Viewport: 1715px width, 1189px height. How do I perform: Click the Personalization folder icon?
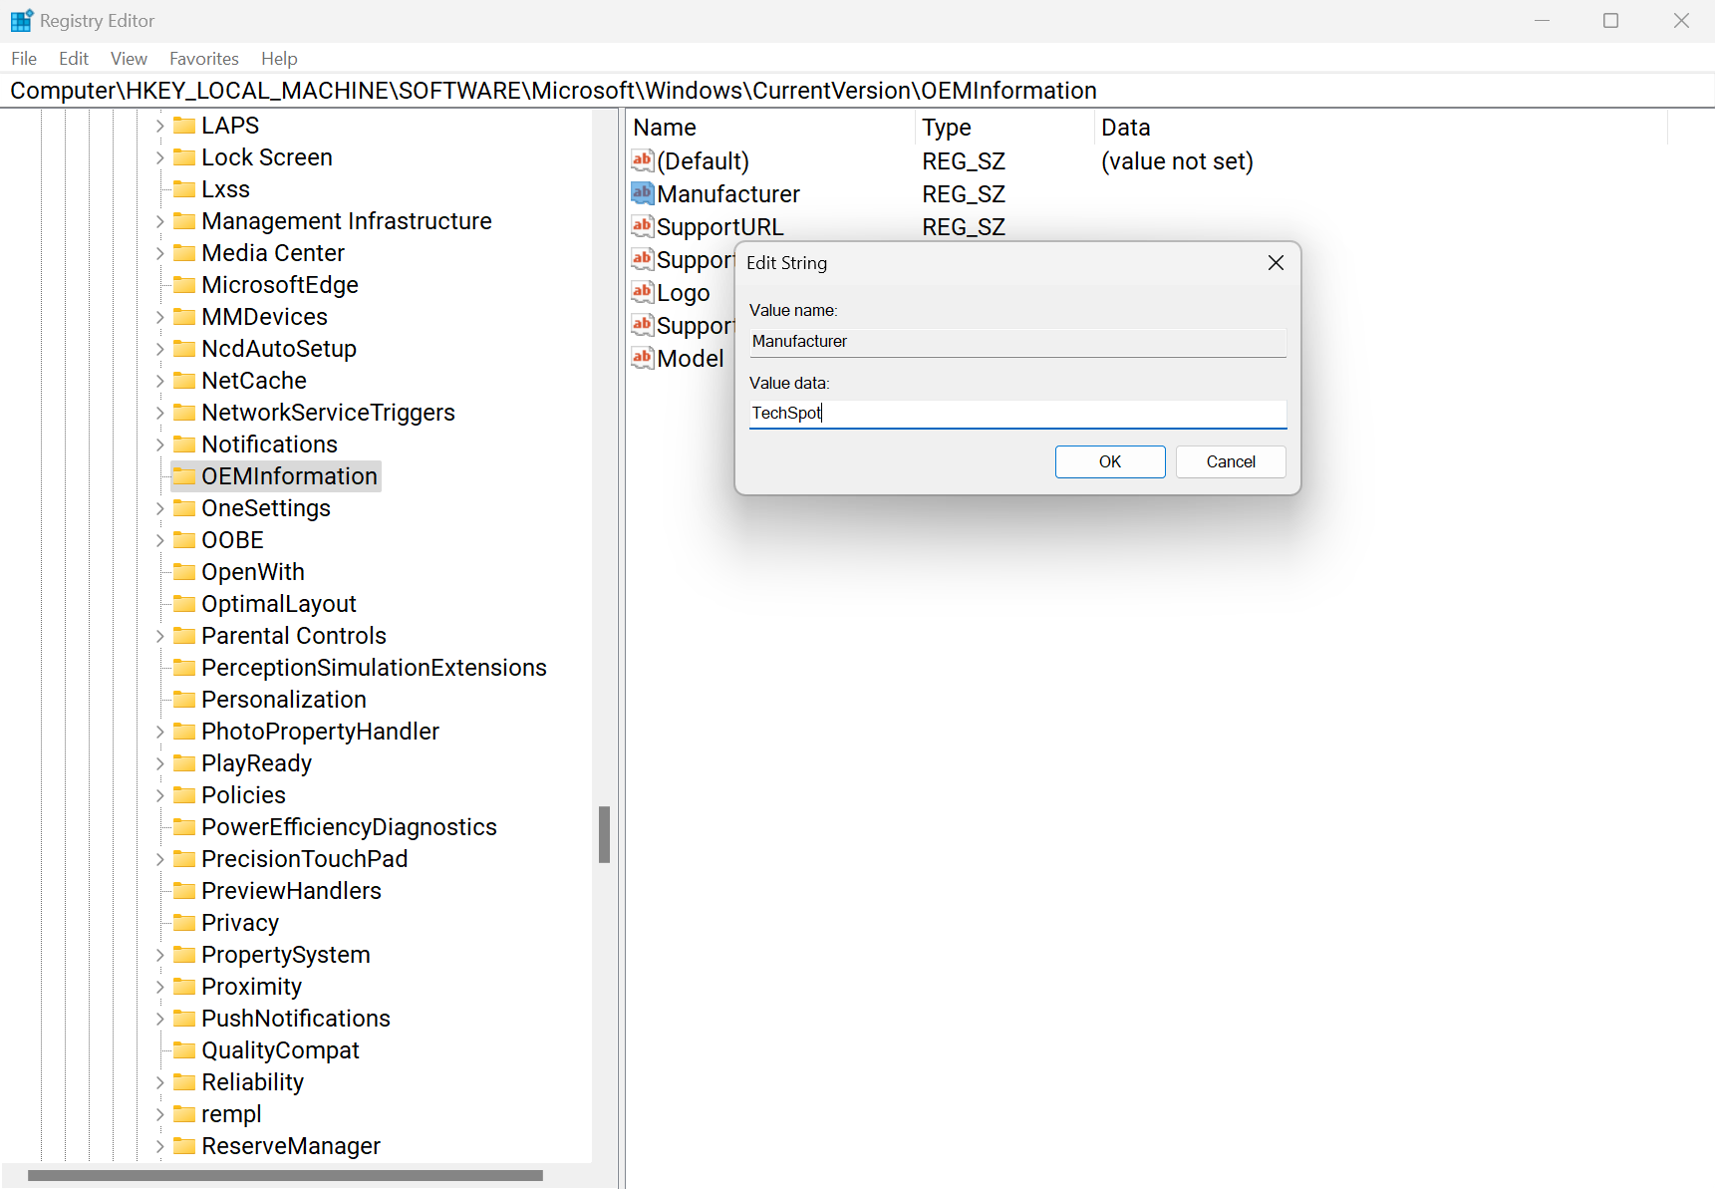185,699
